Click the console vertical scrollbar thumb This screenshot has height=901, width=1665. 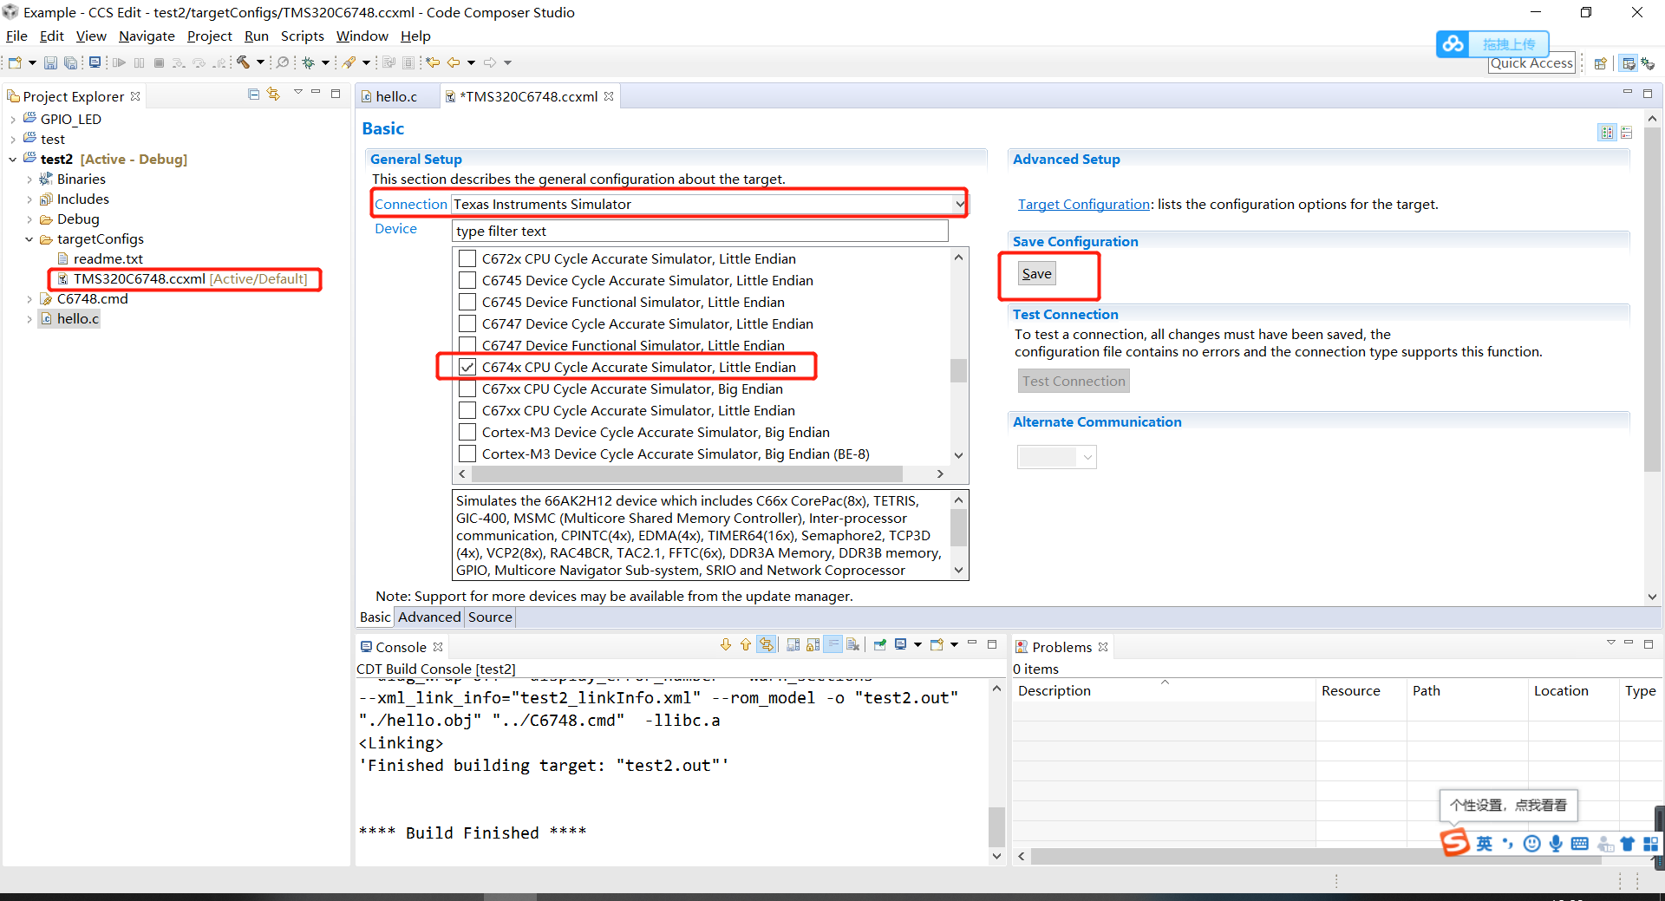tap(996, 826)
